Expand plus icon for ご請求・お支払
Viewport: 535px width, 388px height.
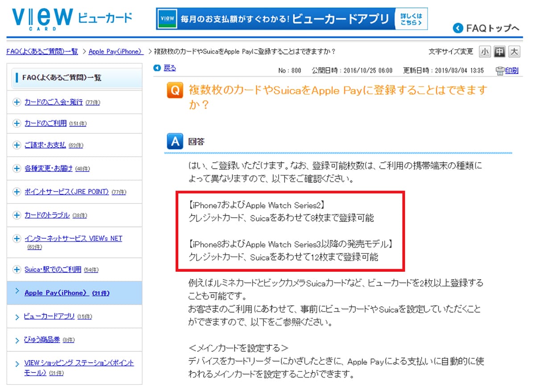coord(17,145)
